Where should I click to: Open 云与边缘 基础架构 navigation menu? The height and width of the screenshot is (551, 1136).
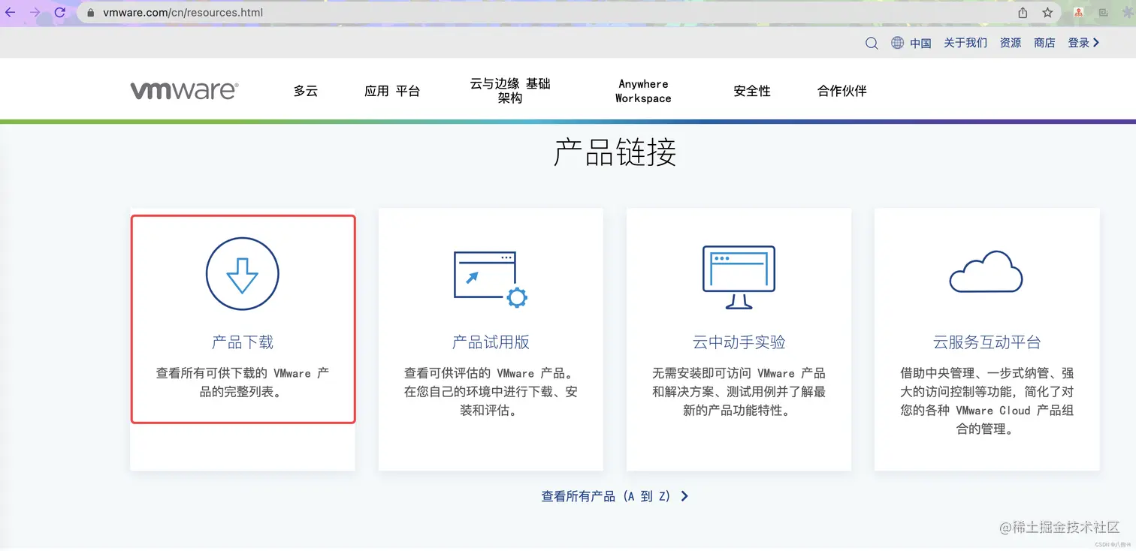510,91
